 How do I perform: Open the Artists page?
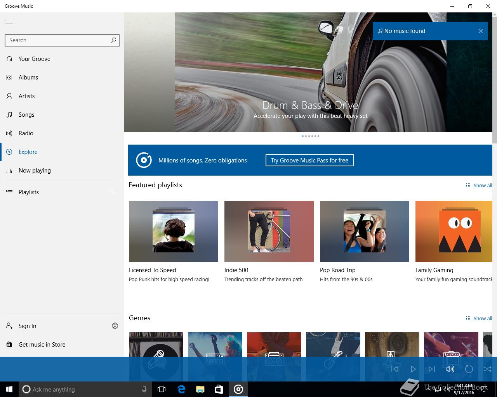(62, 96)
